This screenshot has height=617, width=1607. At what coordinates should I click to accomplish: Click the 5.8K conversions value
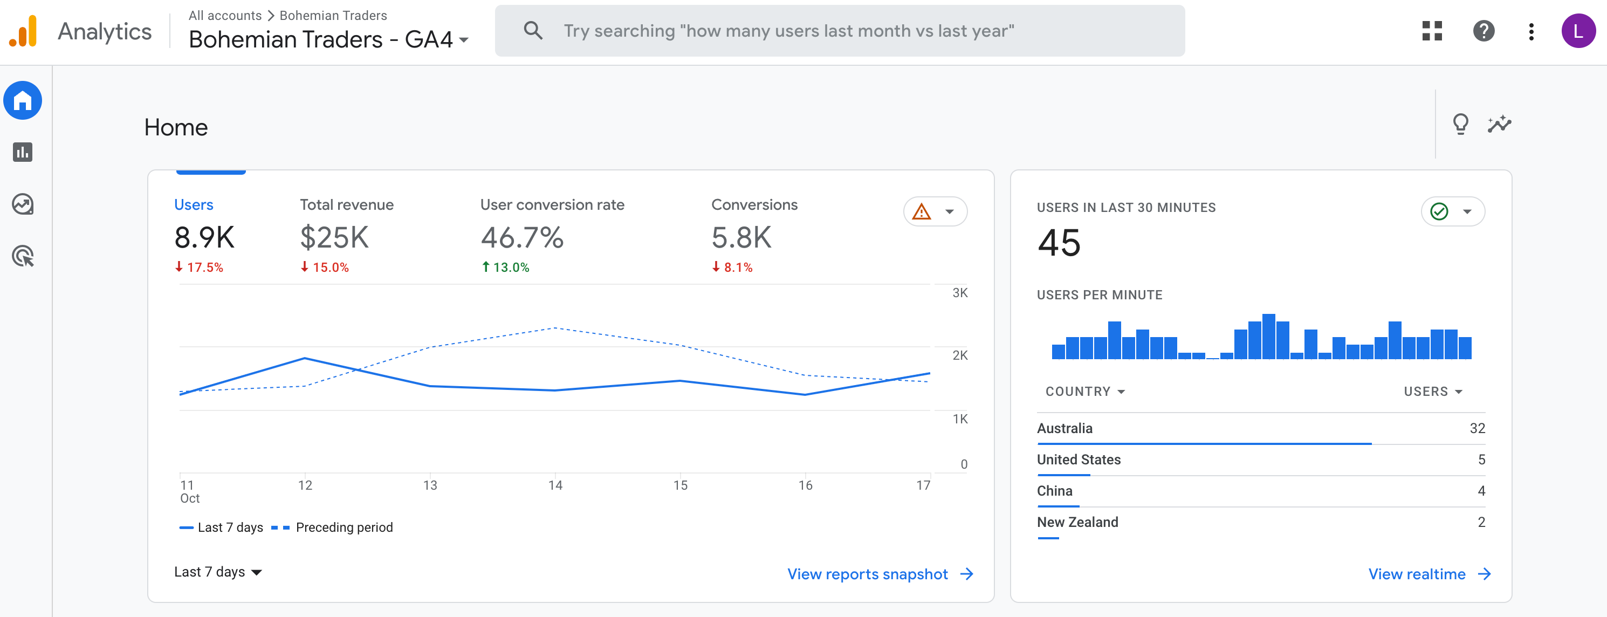click(741, 238)
